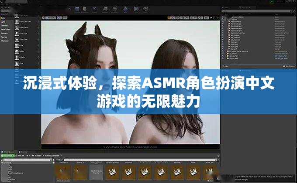Click the folder tree search field
This screenshot has width=297, height=183.
(27, 160)
